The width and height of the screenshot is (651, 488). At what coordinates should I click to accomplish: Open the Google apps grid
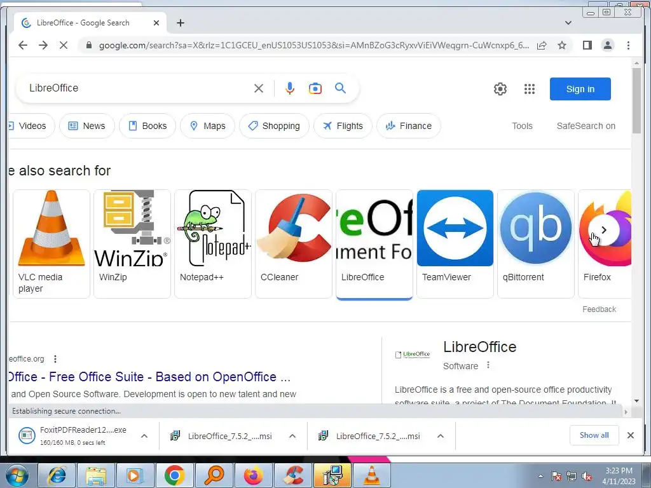pyautogui.click(x=530, y=89)
